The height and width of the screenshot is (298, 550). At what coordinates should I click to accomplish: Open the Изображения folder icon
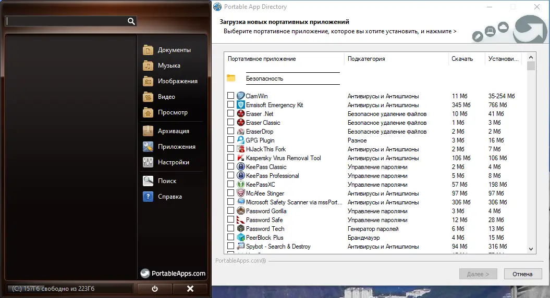(x=148, y=81)
